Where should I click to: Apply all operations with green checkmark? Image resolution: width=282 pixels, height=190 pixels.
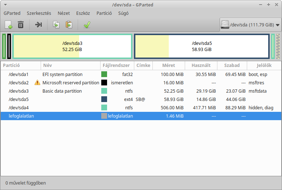[87, 25]
